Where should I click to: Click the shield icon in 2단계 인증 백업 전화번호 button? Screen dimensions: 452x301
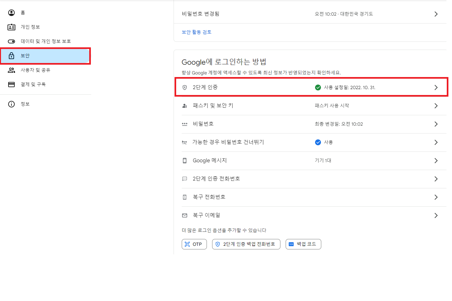click(x=218, y=244)
